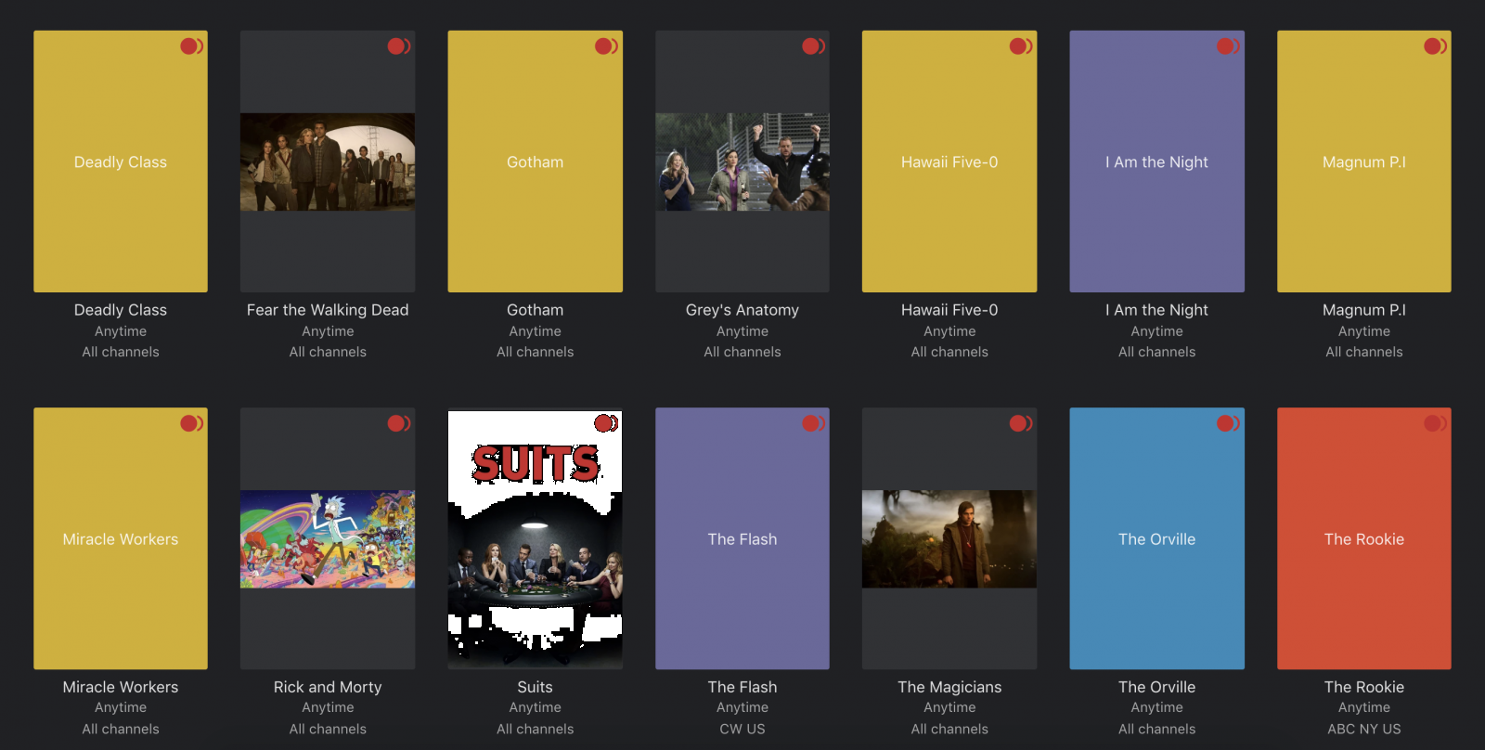Click The Magicians title text
This screenshot has height=750, width=1485.
tap(949, 687)
